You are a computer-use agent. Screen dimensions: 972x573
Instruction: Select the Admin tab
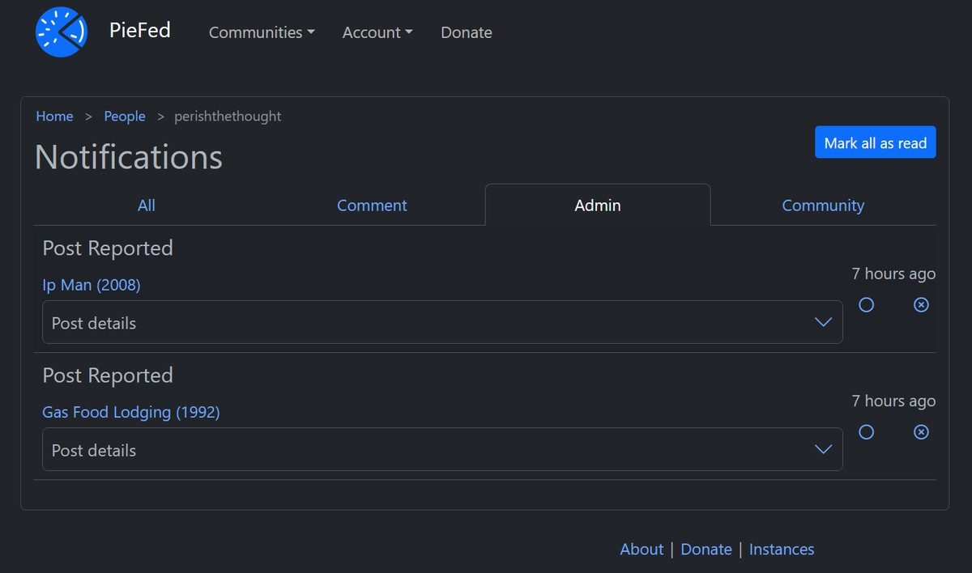coord(597,205)
